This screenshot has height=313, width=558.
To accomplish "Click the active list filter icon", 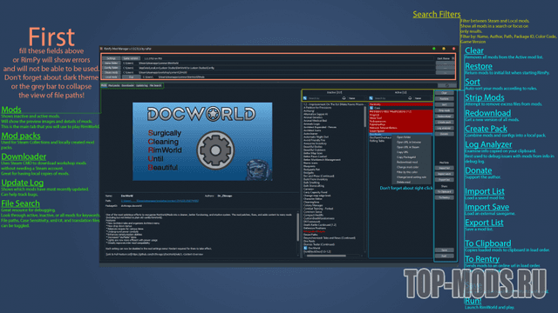I will 371,98.
